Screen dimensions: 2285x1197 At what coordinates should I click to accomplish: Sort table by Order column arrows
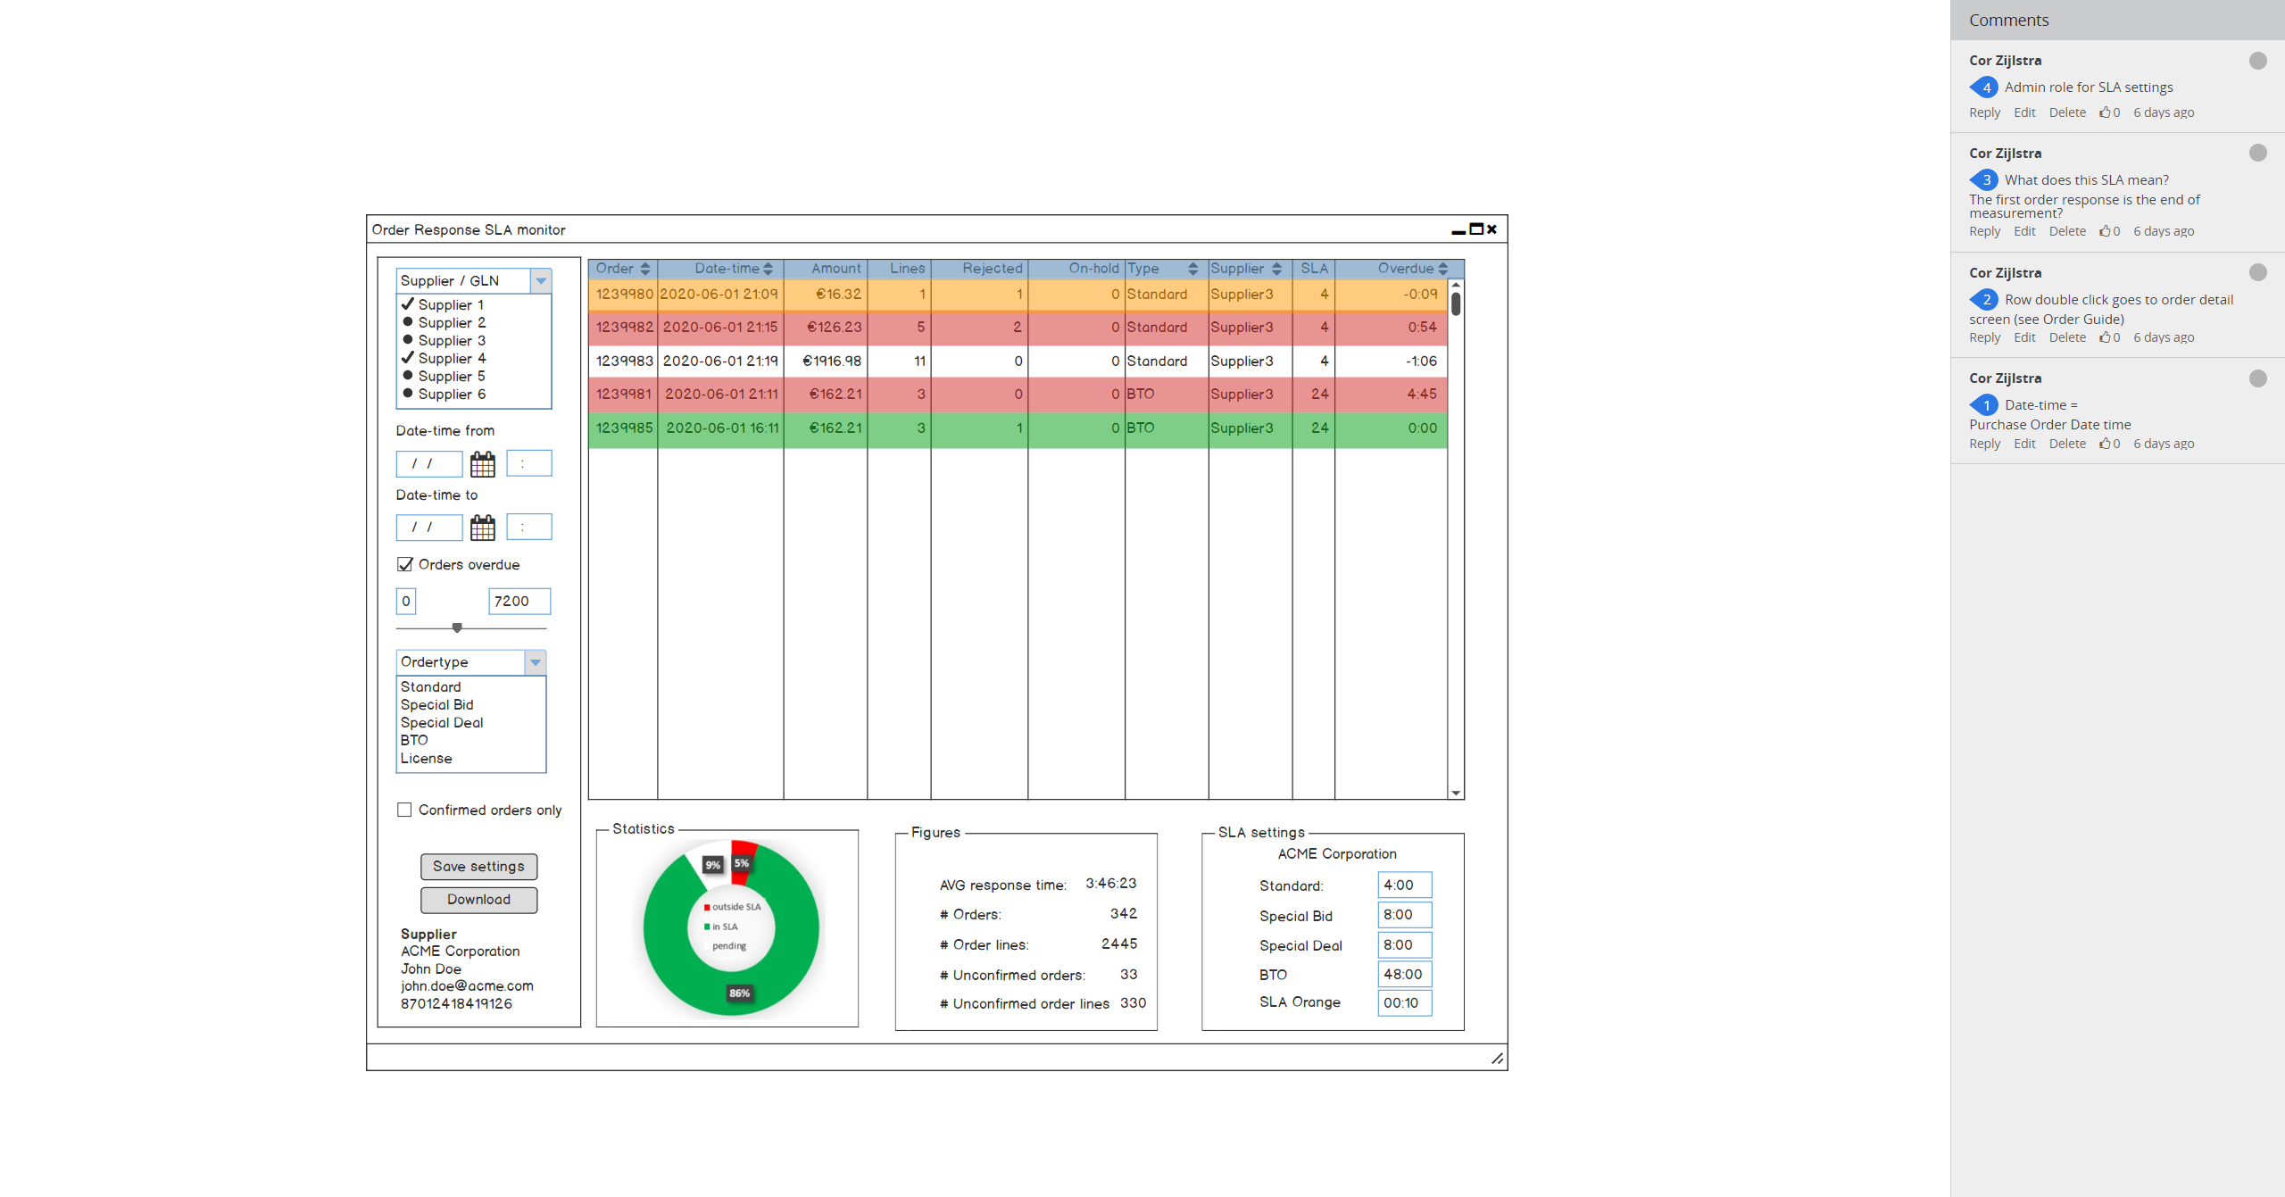click(645, 269)
